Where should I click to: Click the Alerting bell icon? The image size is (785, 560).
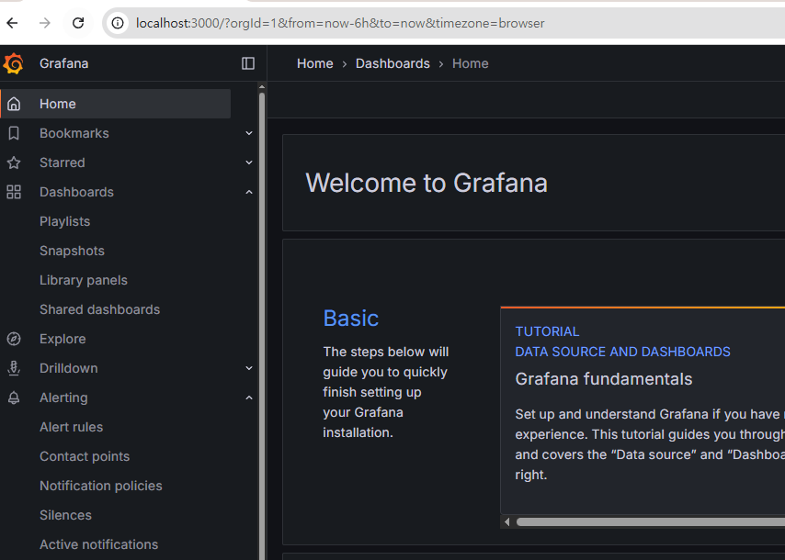coord(14,398)
